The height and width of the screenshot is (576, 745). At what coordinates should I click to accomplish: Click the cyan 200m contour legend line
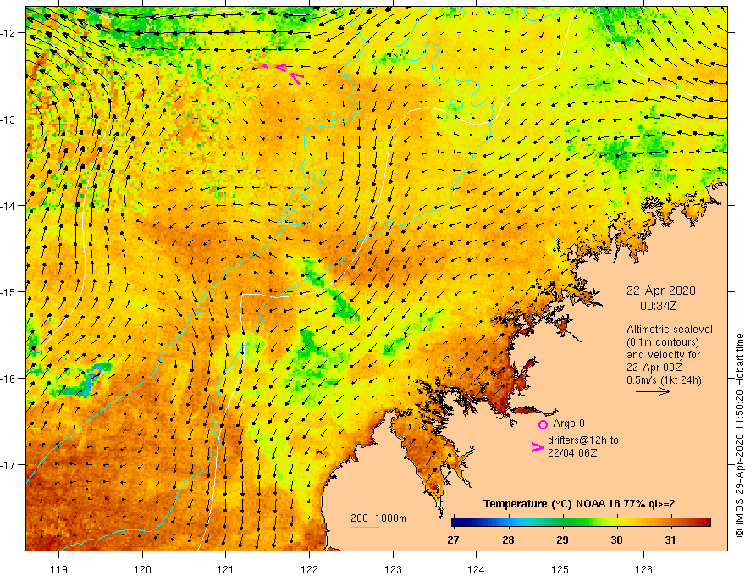point(364,527)
